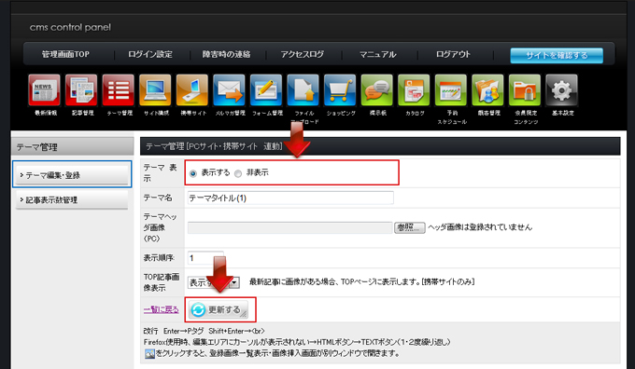
Task: Open the 記事管理 article management icon
Action: point(81,89)
